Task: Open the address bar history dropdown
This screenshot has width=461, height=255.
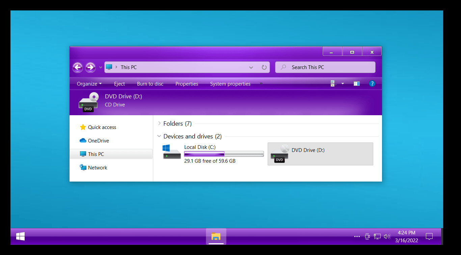Action: 251,67
